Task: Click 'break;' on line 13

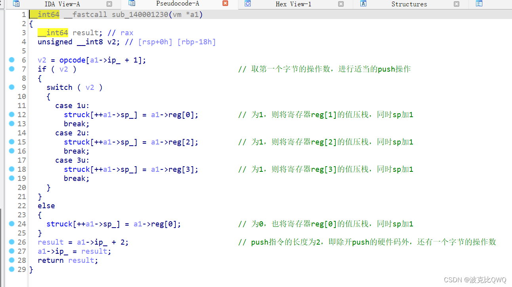Action: coord(77,124)
